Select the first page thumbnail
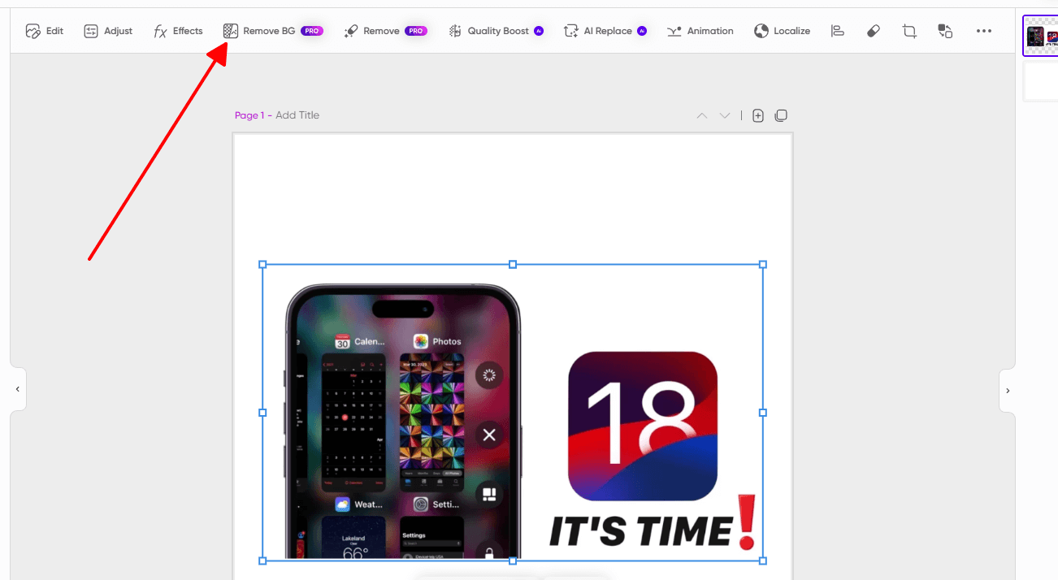 [1041, 36]
